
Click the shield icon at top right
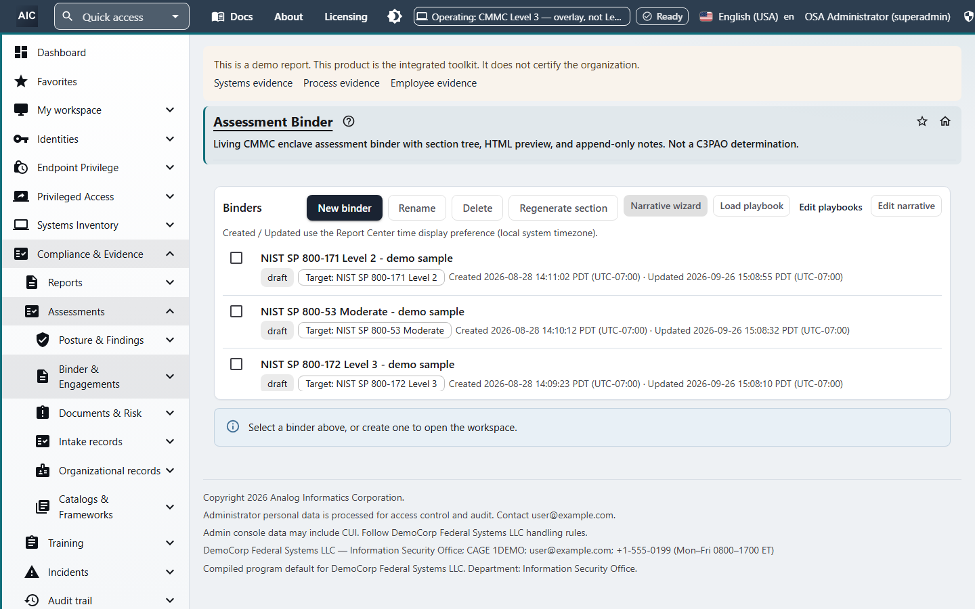click(969, 16)
